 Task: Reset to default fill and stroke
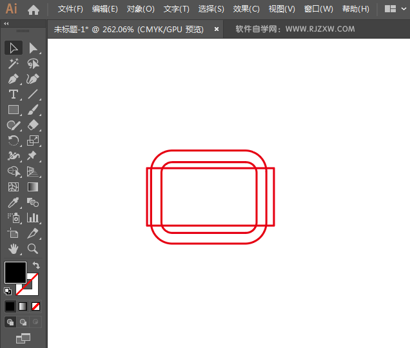pyautogui.click(x=8, y=291)
